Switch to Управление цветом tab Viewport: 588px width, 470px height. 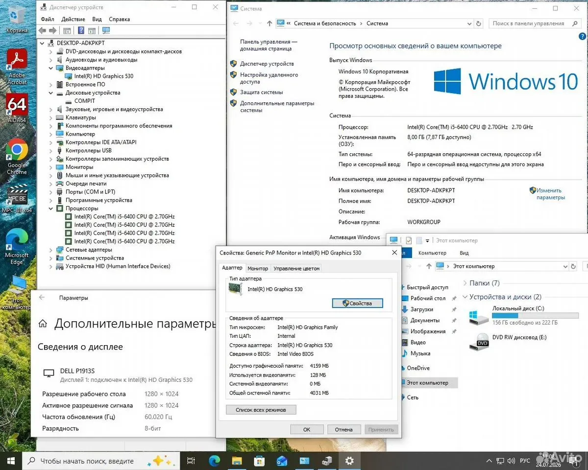coord(296,268)
